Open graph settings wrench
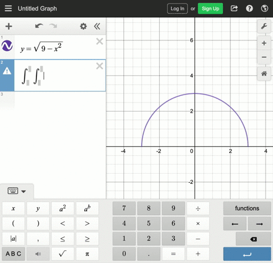 (264, 26)
